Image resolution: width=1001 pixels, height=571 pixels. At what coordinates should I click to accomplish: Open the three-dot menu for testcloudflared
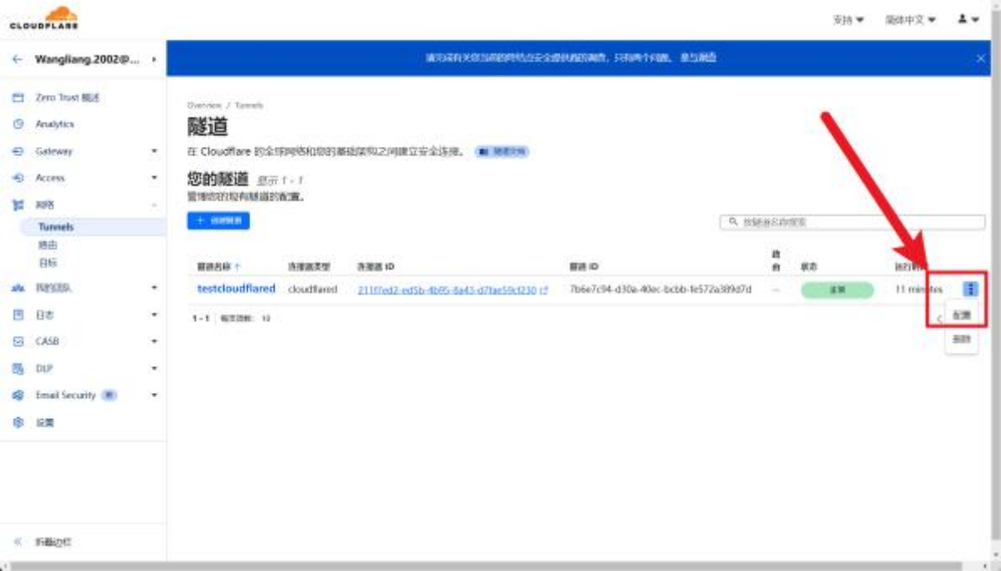[971, 289]
